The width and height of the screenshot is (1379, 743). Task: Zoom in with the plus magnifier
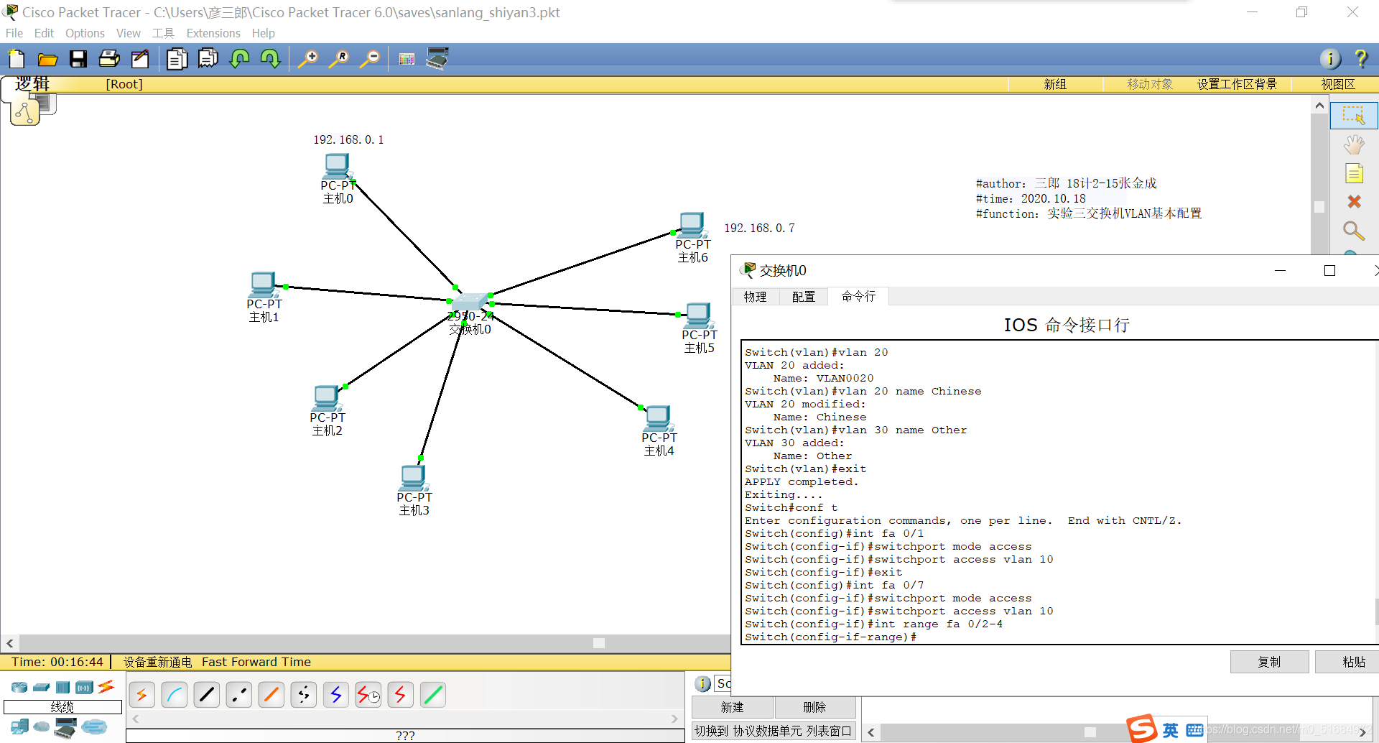click(308, 59)
